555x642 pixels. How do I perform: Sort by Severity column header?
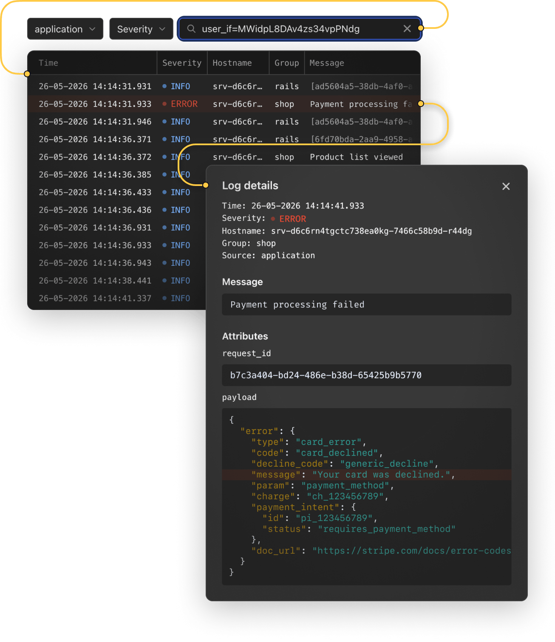click(182, 63)
